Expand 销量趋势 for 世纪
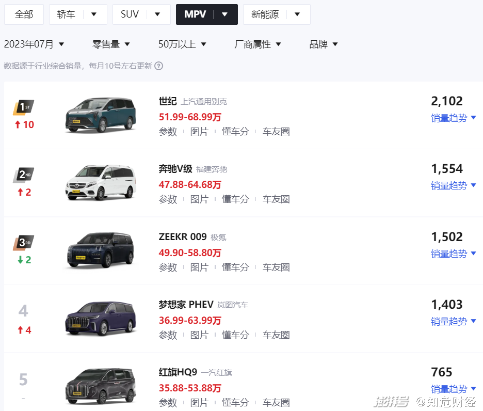The height and width of the screenshot is (411, 483). pyautogui.click(x=453, y=118)
